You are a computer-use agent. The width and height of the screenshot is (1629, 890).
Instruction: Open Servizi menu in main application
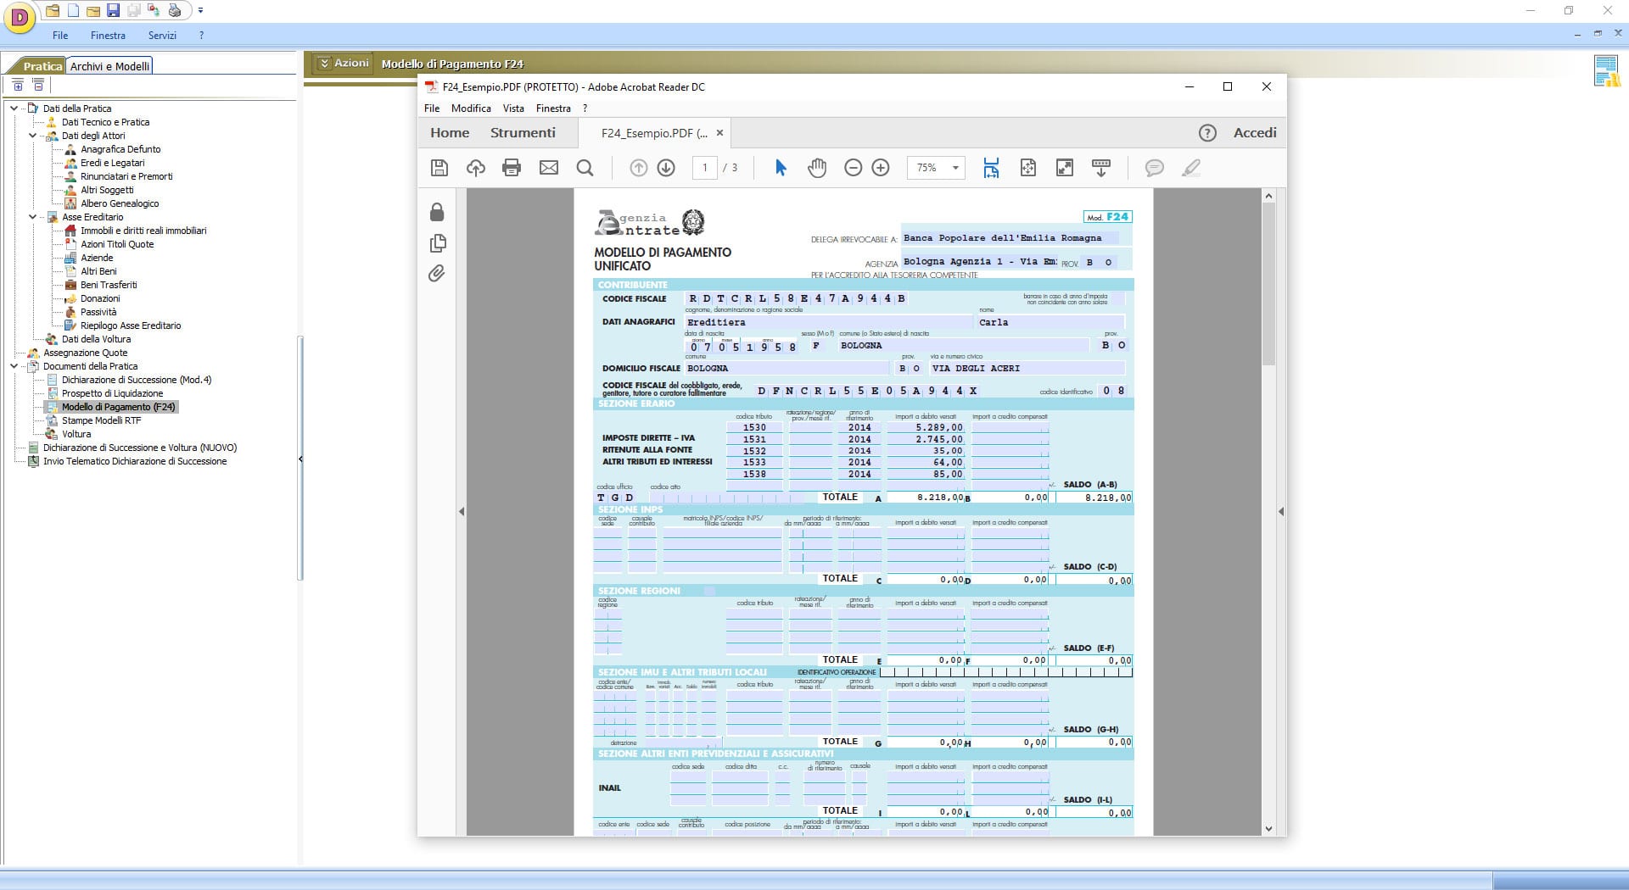pos(162,36)
